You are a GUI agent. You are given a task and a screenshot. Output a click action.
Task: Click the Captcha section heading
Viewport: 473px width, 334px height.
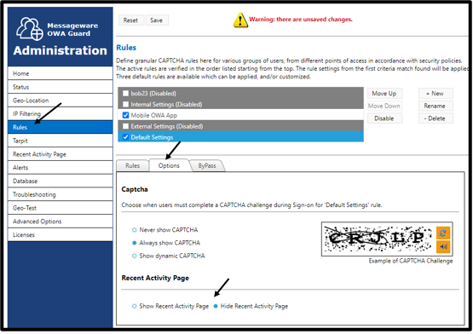[x=135, y=189]
